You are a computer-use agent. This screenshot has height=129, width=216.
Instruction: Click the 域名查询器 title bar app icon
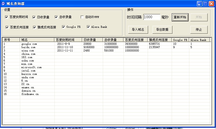(3, 4)
